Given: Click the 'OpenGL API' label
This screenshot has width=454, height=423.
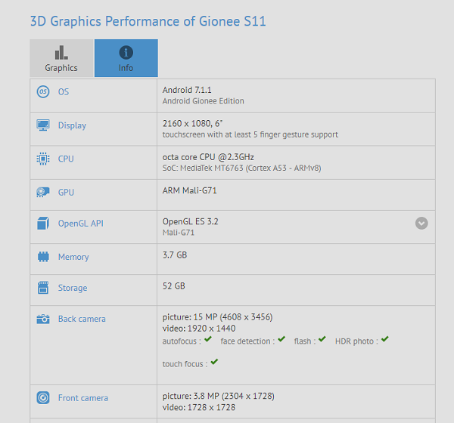Looking at the screenshot, I should 81,224.
